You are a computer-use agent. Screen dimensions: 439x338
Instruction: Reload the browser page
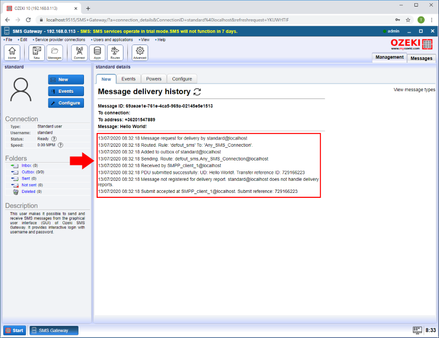click(x=29, y=20)
